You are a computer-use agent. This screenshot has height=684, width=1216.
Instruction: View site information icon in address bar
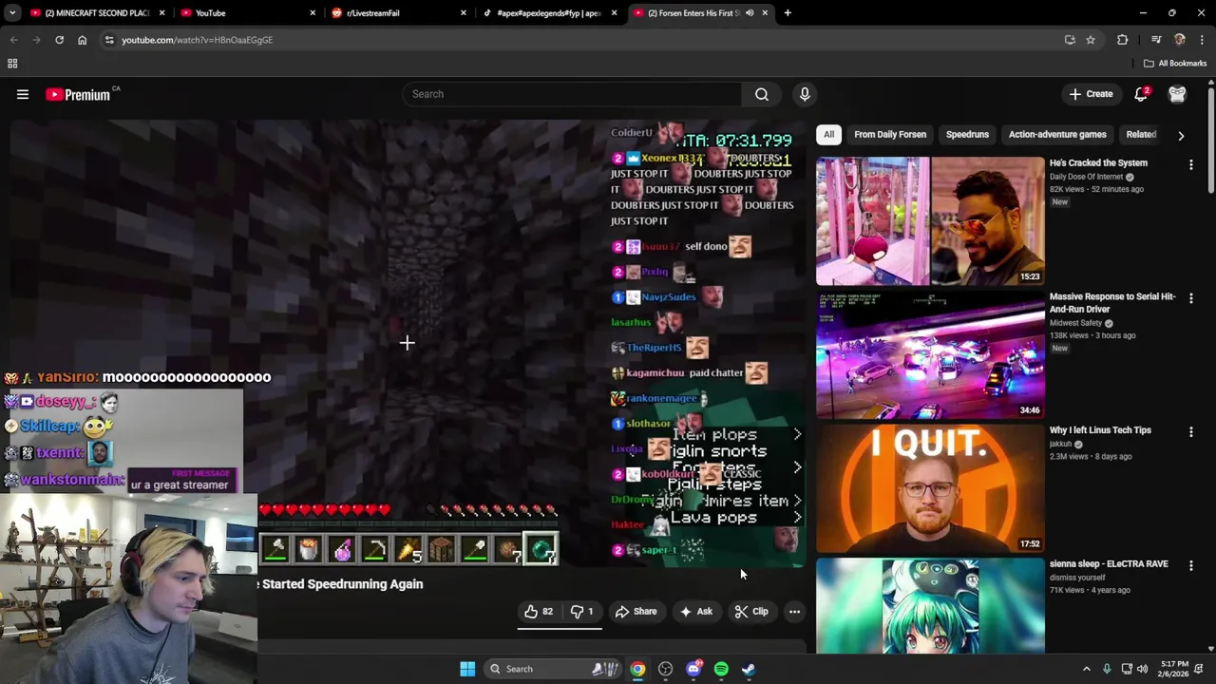(x=109, y=40)
